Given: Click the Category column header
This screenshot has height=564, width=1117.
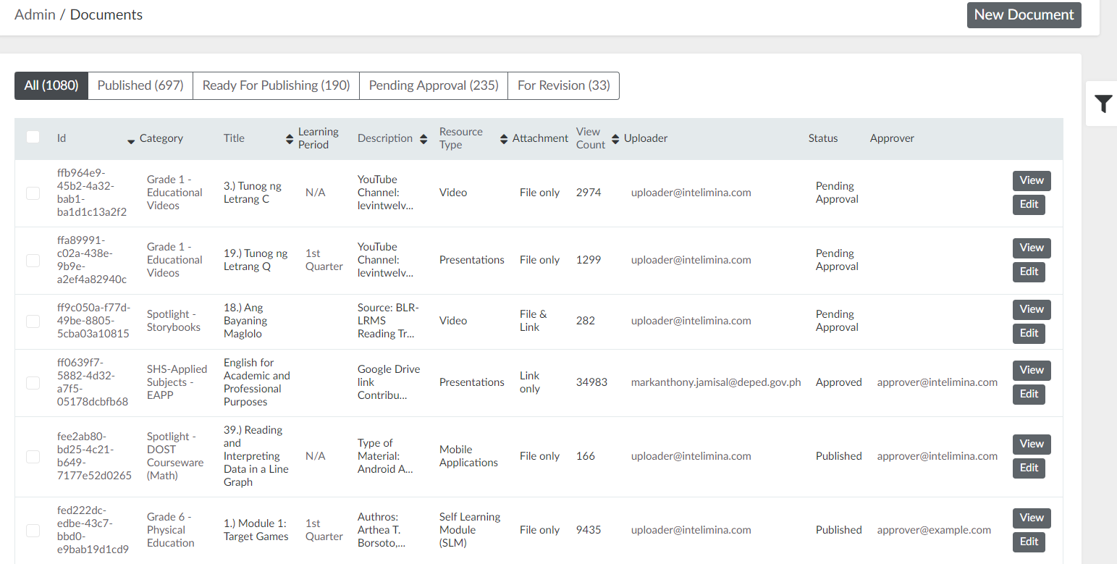Looking at the screenshot, I should point(161,138).
